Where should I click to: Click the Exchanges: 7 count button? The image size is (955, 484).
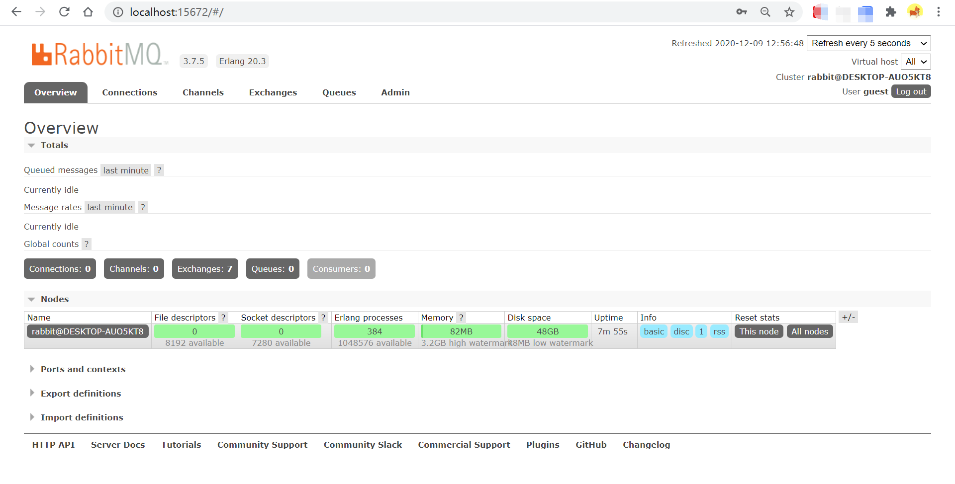pyautogui.click(x=205, y=269)
